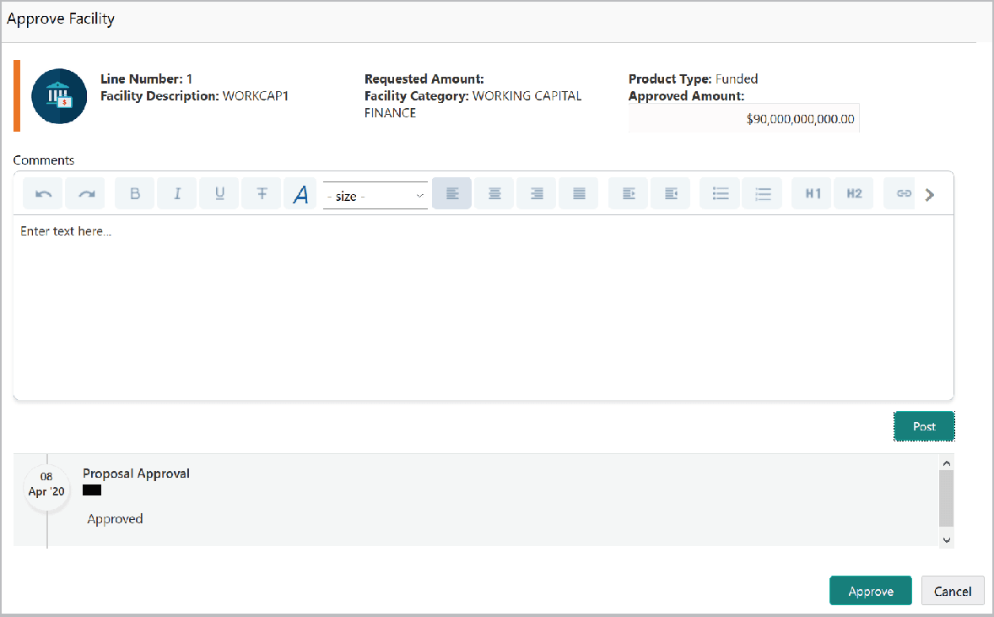
Task: Undo the last comment edit
Action: click(43, 193)
